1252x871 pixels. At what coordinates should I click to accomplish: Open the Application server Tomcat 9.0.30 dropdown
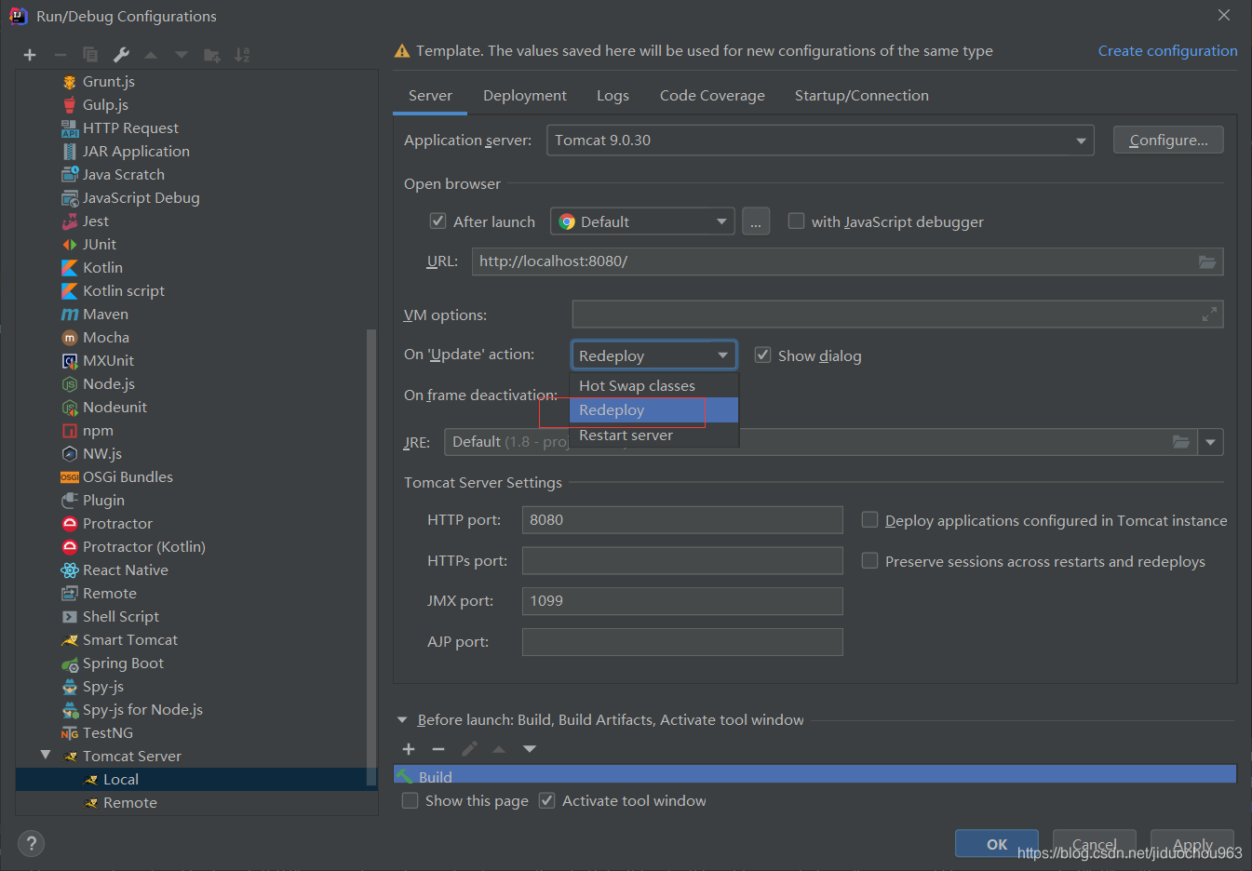pos(819,141)
